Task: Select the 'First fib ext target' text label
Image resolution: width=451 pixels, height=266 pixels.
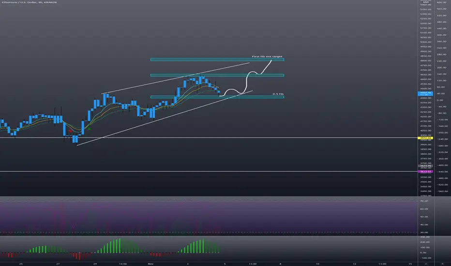Action: [x=267, y=57]
